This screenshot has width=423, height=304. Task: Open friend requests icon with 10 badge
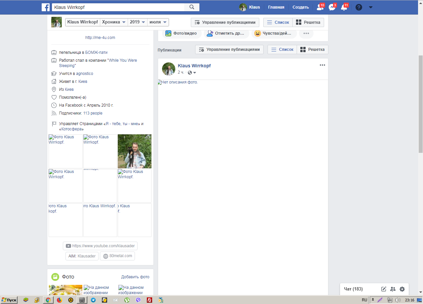tap(320, 7)
